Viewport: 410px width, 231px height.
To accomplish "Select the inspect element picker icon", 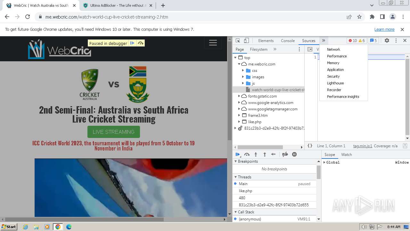I will [x=238, y=41].
